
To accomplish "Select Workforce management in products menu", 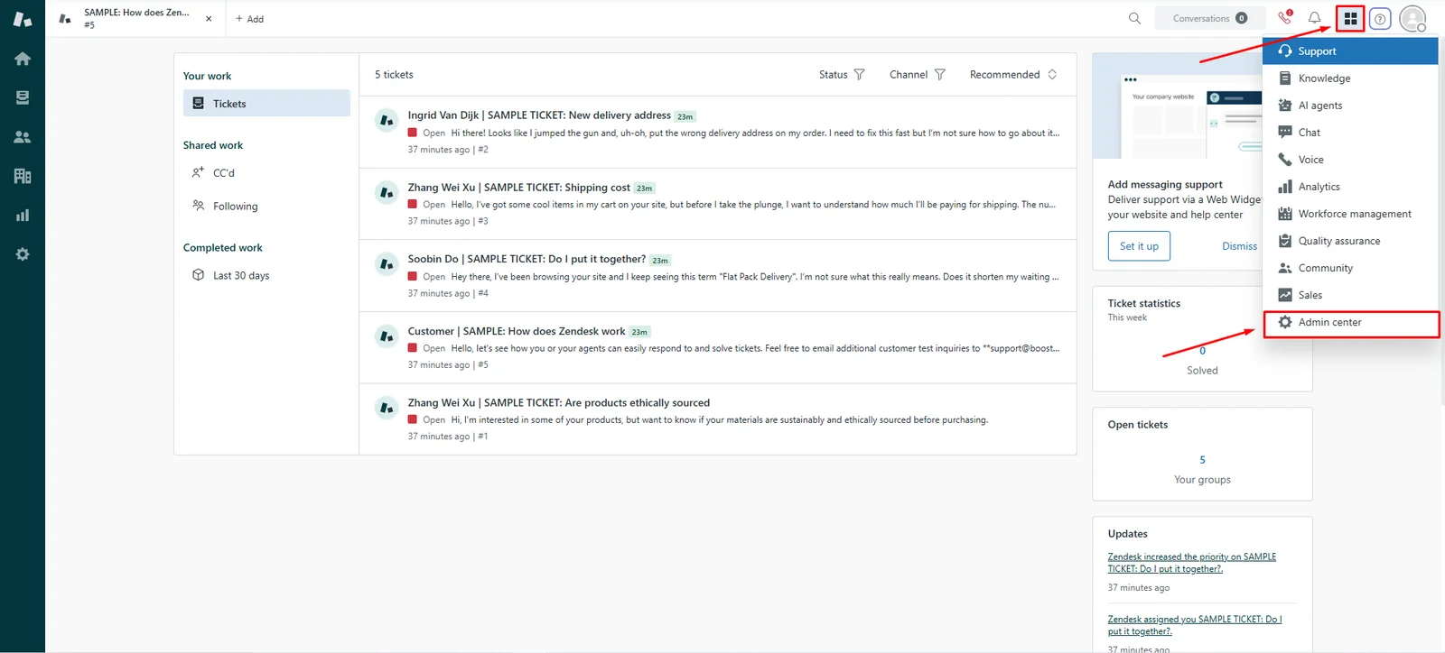I will [x=1350, y=214].
